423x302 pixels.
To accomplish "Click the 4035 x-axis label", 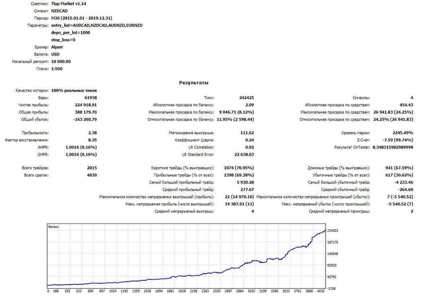I will click(x=321, y=291).
